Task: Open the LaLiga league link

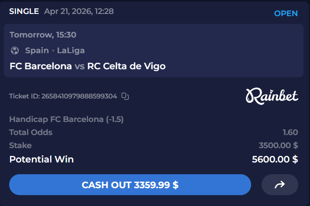Action: tap(71, 51)
